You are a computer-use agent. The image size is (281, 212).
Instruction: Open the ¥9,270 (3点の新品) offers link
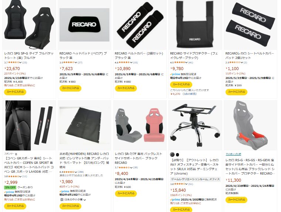tap(183, 94)
